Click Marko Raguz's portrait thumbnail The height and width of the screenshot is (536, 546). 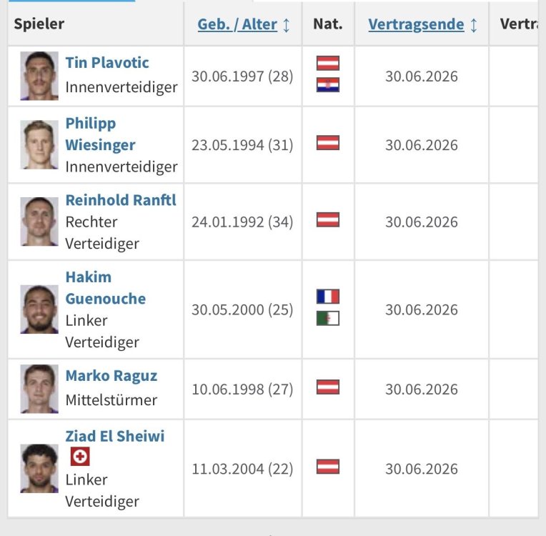click(x=39, y=388)
